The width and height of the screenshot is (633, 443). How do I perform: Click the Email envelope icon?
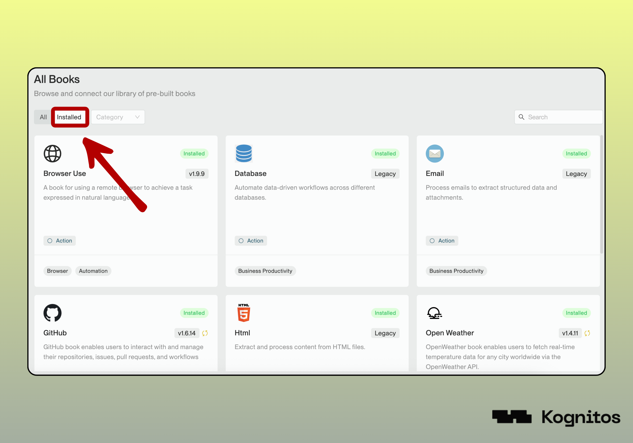pyautogui.click(x=434, y=154)
